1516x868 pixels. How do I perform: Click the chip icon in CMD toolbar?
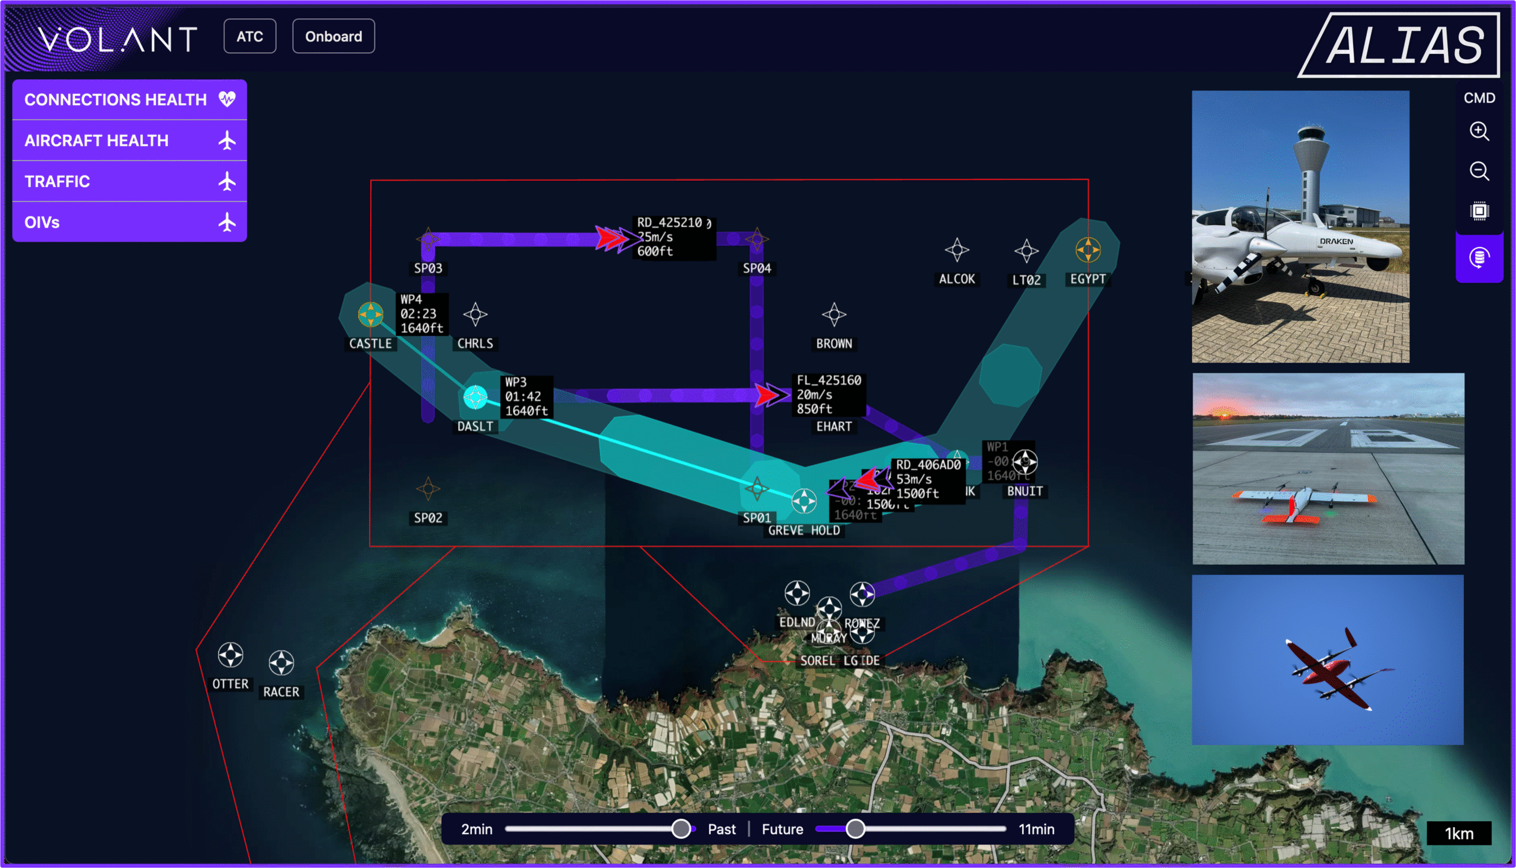tap(1479, 211)
